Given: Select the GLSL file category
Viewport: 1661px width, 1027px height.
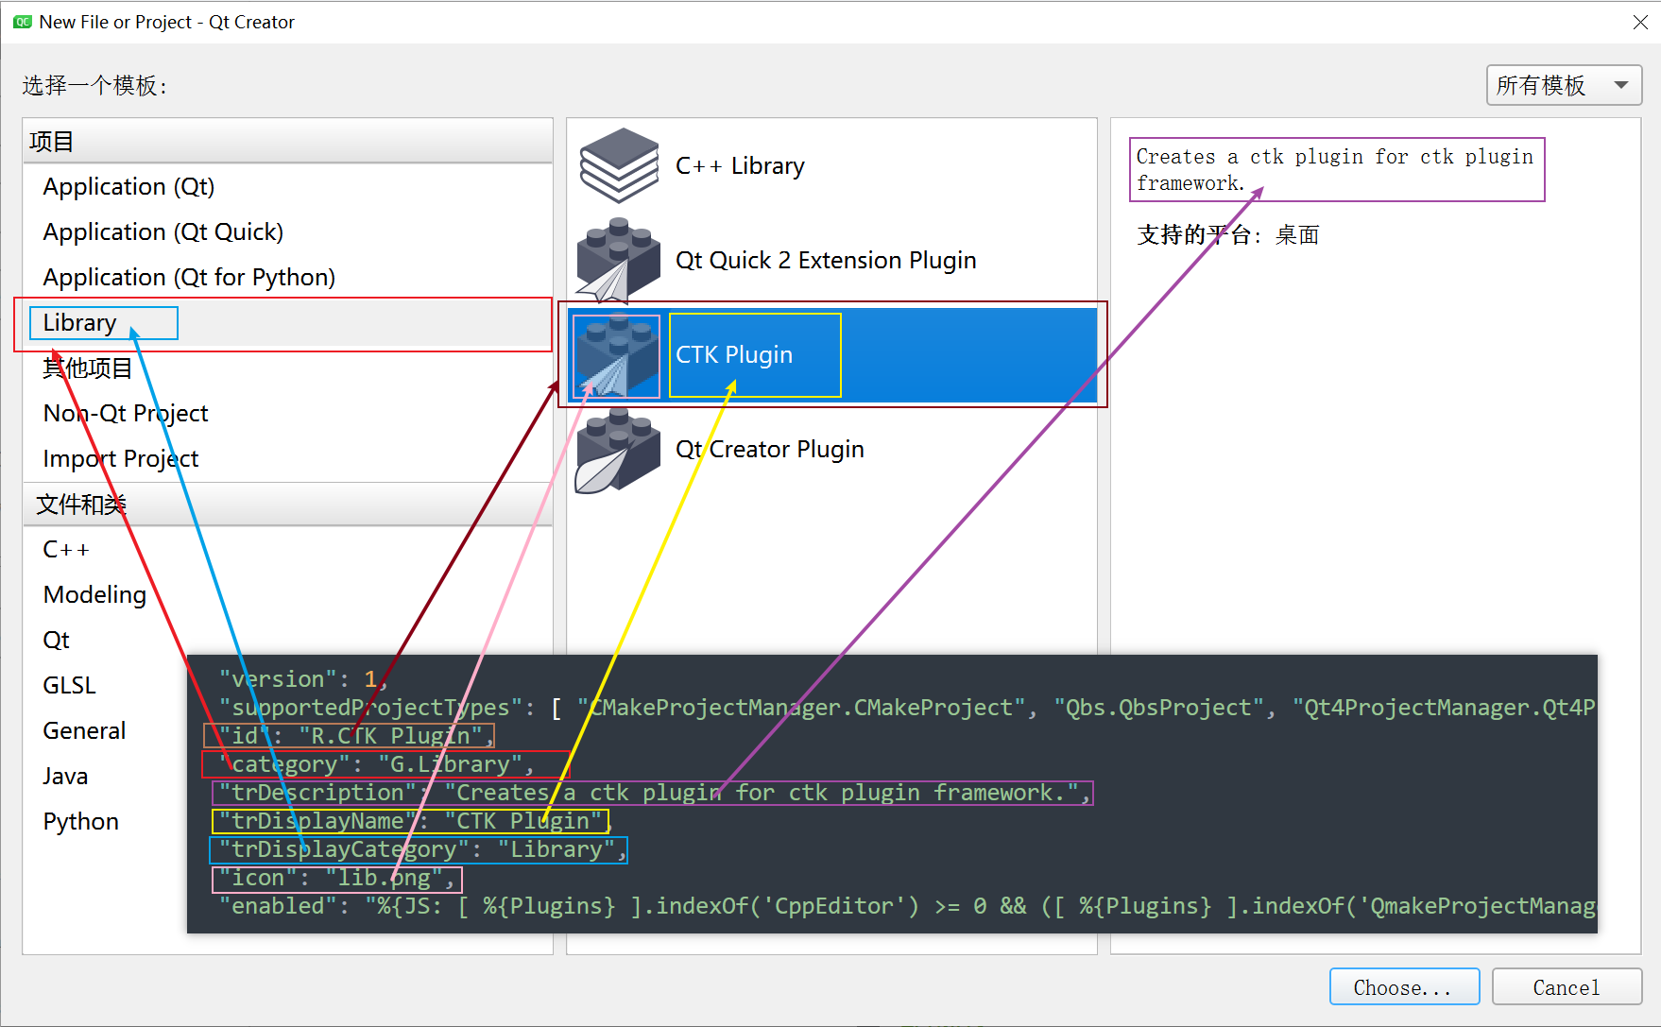Looking at the screenshot, I should [x=69, y=685].
